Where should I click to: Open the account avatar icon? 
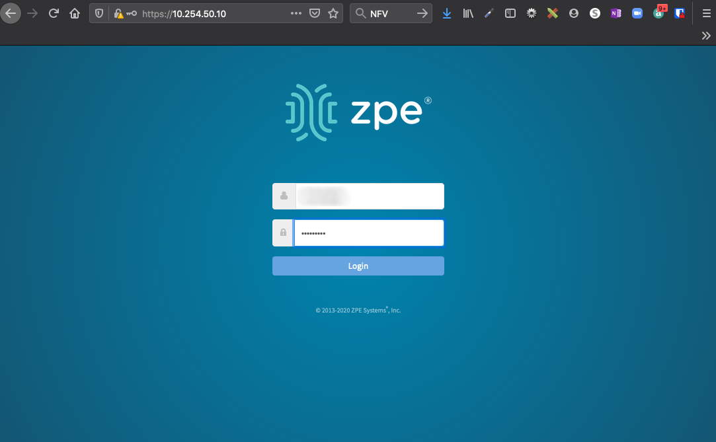click(x=574, y=13)
